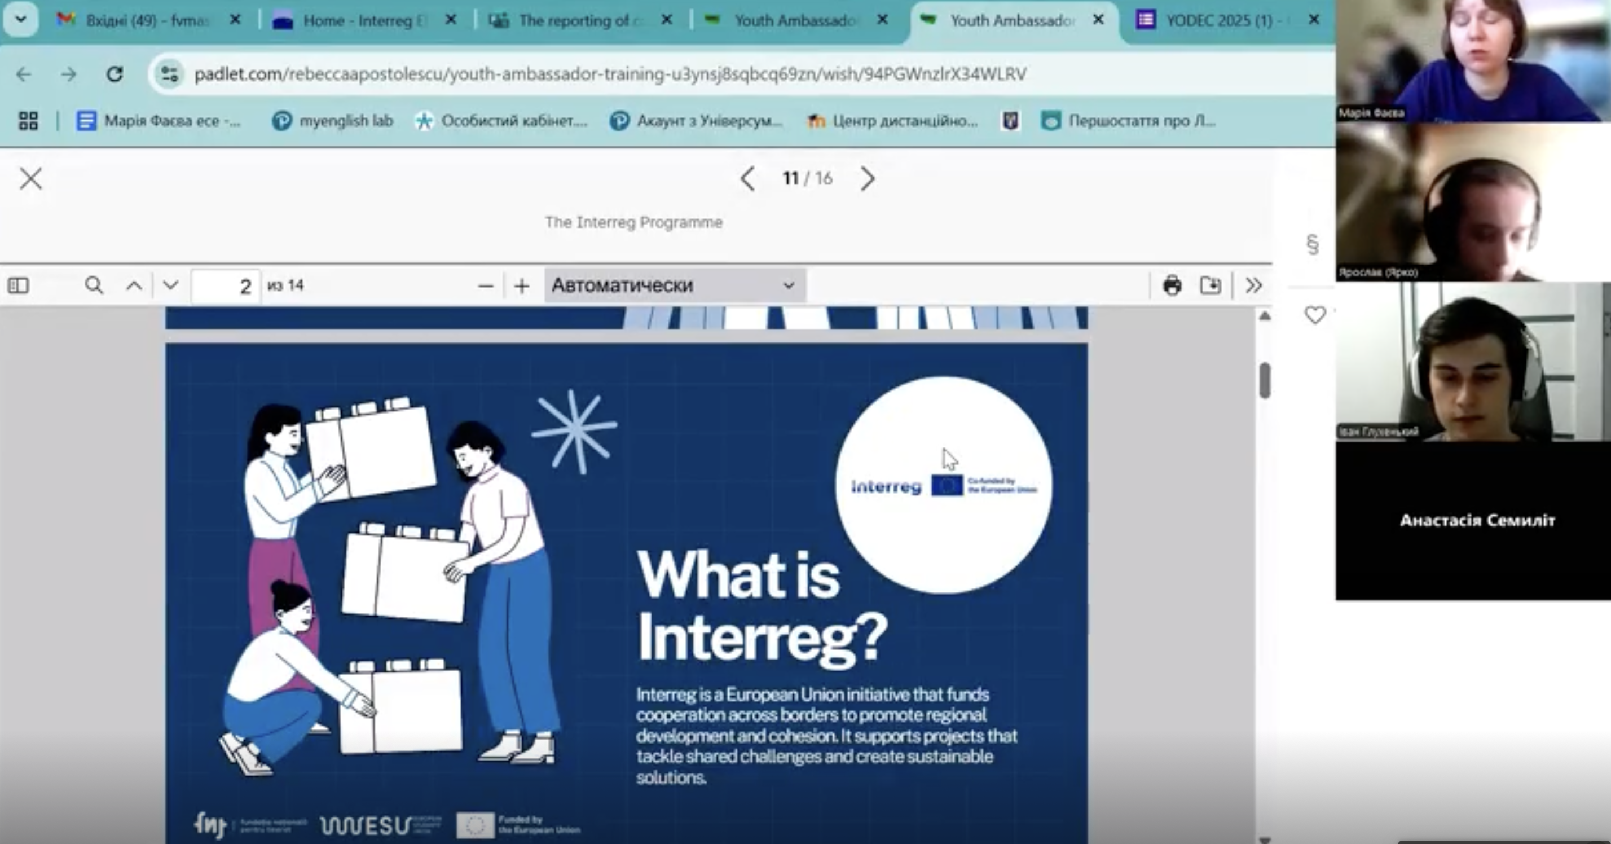Select Ярослав (Ярко) video tile
The width and height of the screenshot is (1611, 844).
point(1473,202)
